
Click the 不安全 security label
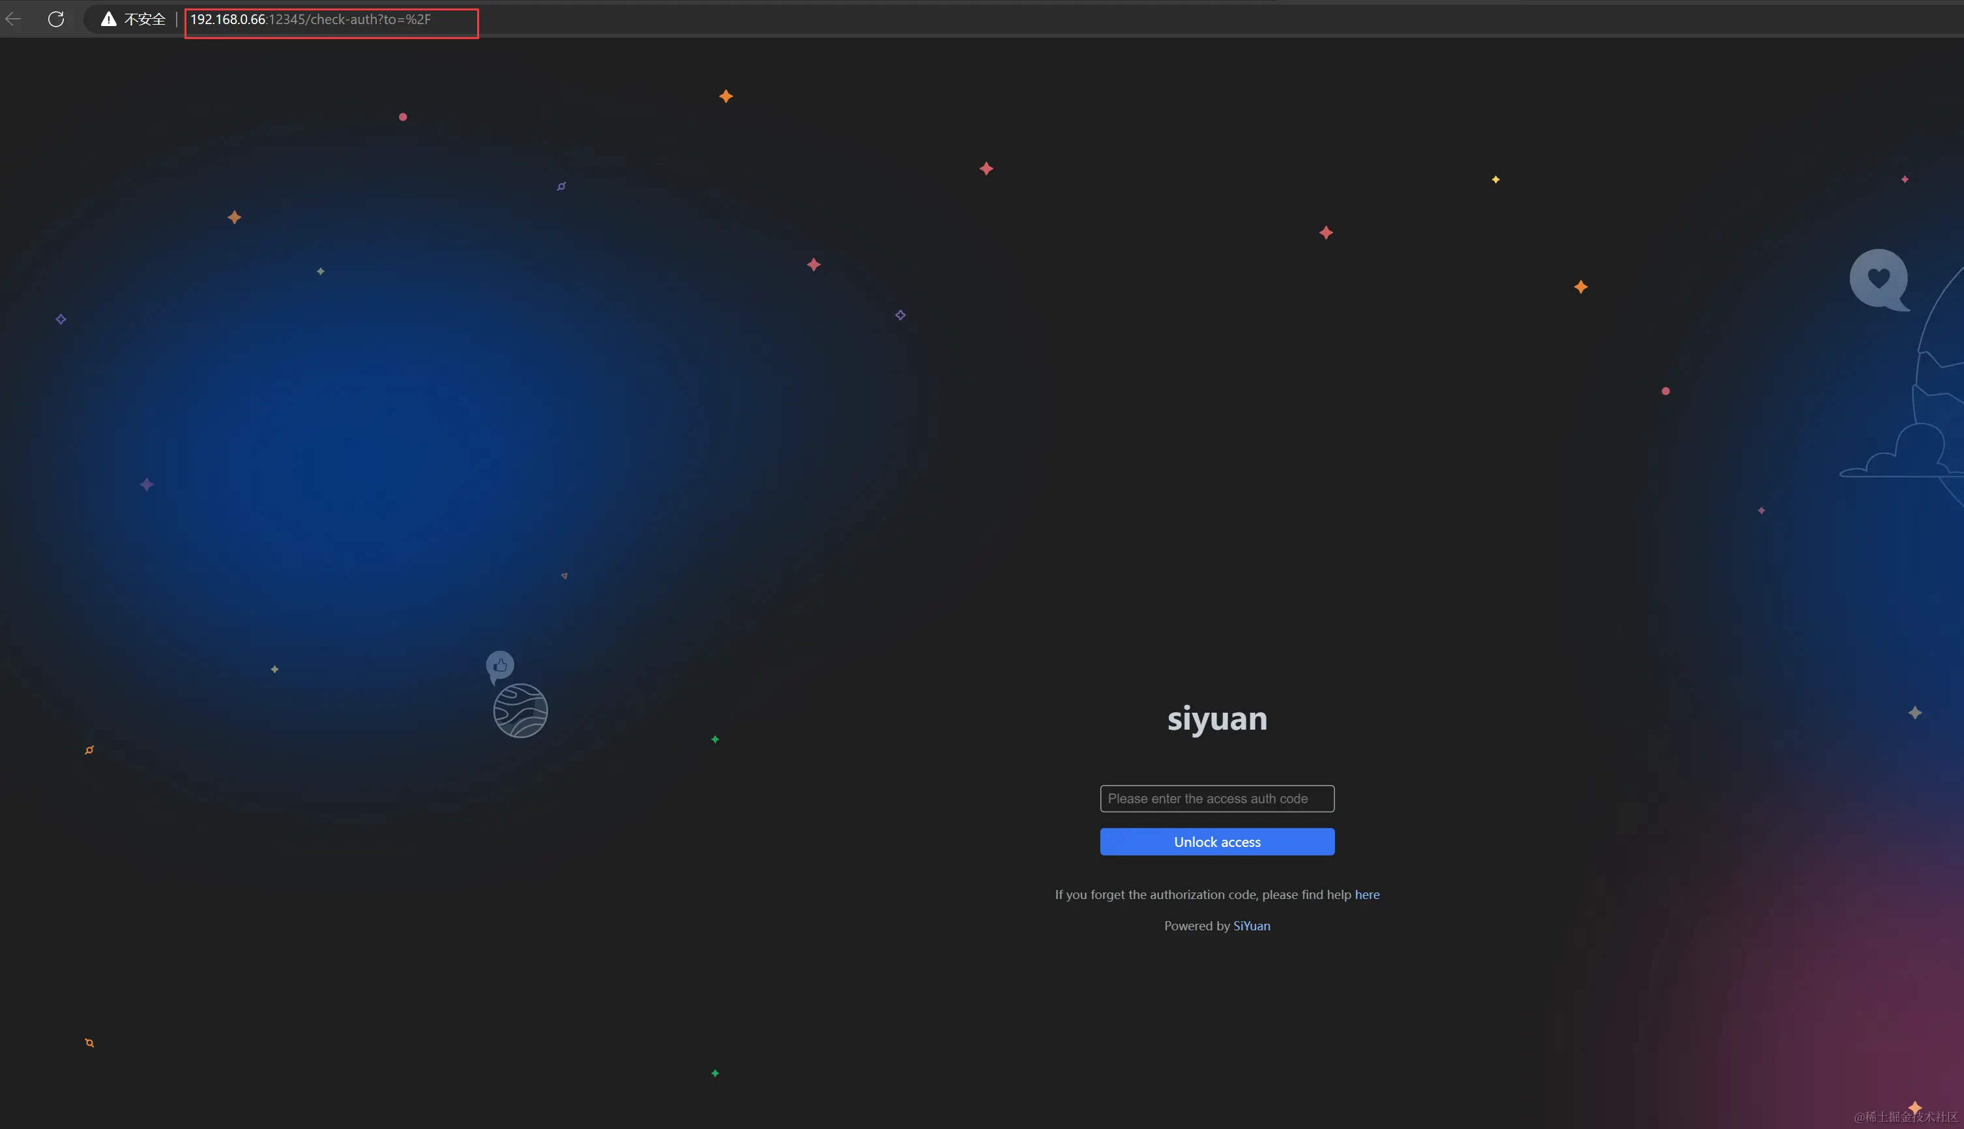pos(145,20)
